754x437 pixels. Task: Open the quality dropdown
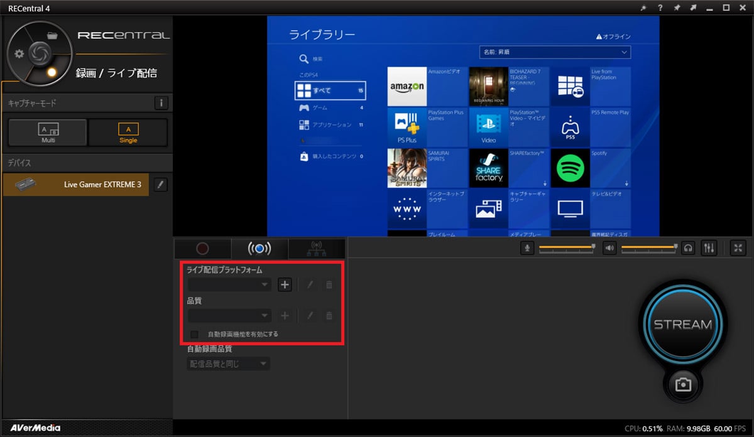pos(229,315)
